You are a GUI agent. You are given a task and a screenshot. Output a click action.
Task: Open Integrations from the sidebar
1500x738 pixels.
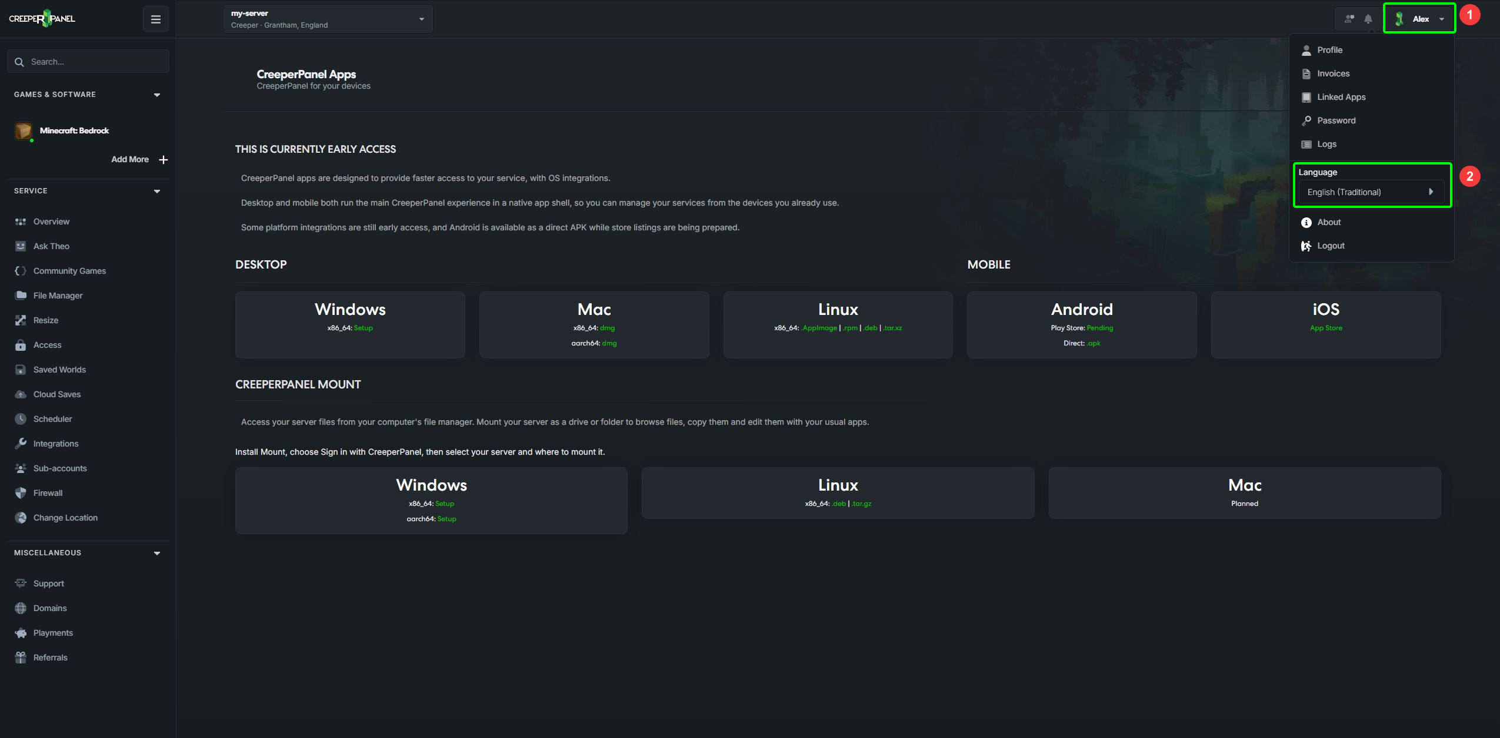pos(56,444)
